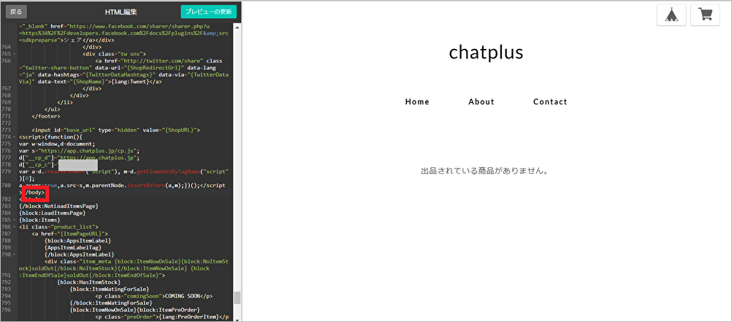
Task: Click the {block:Items} line
Action: (x=39, y=220)
